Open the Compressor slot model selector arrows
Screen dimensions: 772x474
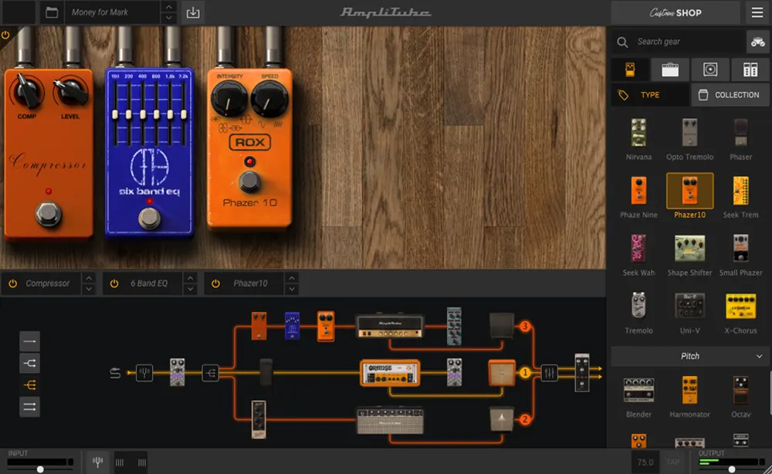[89, 283]
